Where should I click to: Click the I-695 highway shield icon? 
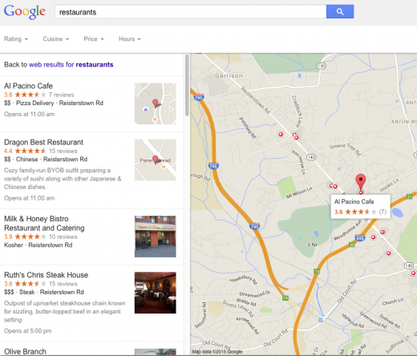point(360,237)
